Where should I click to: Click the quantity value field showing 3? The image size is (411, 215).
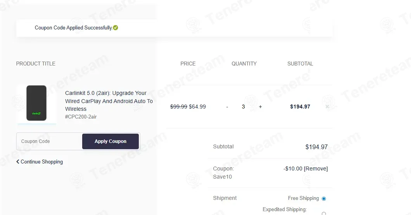(243, 107)
